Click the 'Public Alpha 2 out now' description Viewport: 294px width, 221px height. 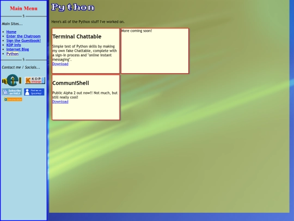85,95
